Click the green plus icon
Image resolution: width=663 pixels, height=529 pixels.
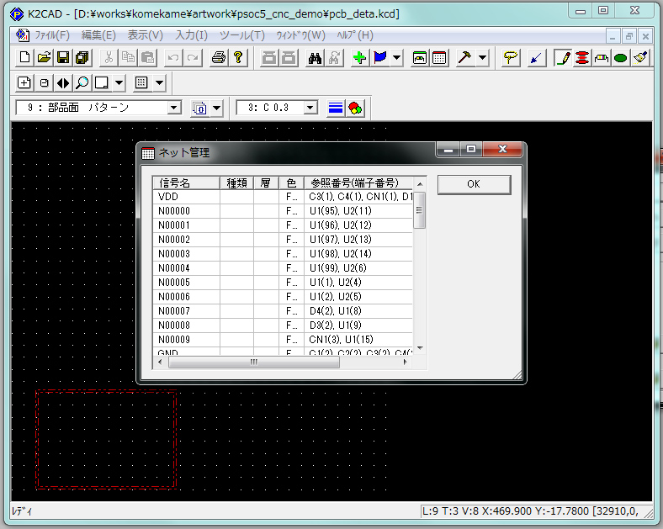click(360, 57)
